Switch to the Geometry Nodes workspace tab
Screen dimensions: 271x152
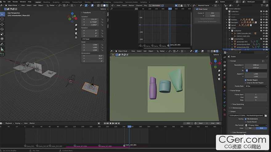tap(131, 2)
